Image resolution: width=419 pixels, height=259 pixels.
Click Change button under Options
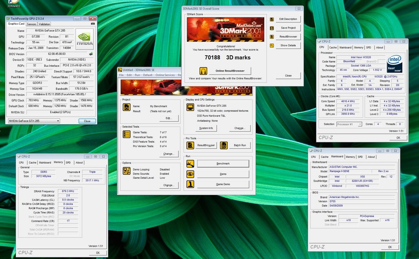[169, 185]
